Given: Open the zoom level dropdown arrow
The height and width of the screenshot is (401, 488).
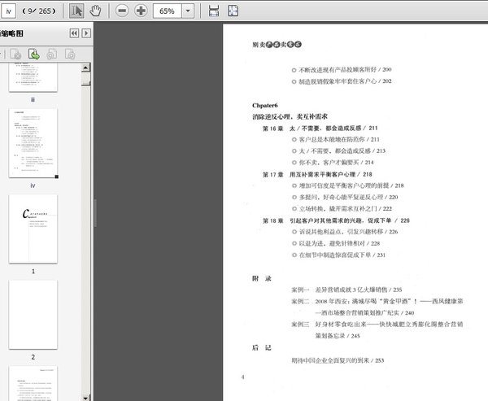Looking at the screenshot, I should [188, 11].
